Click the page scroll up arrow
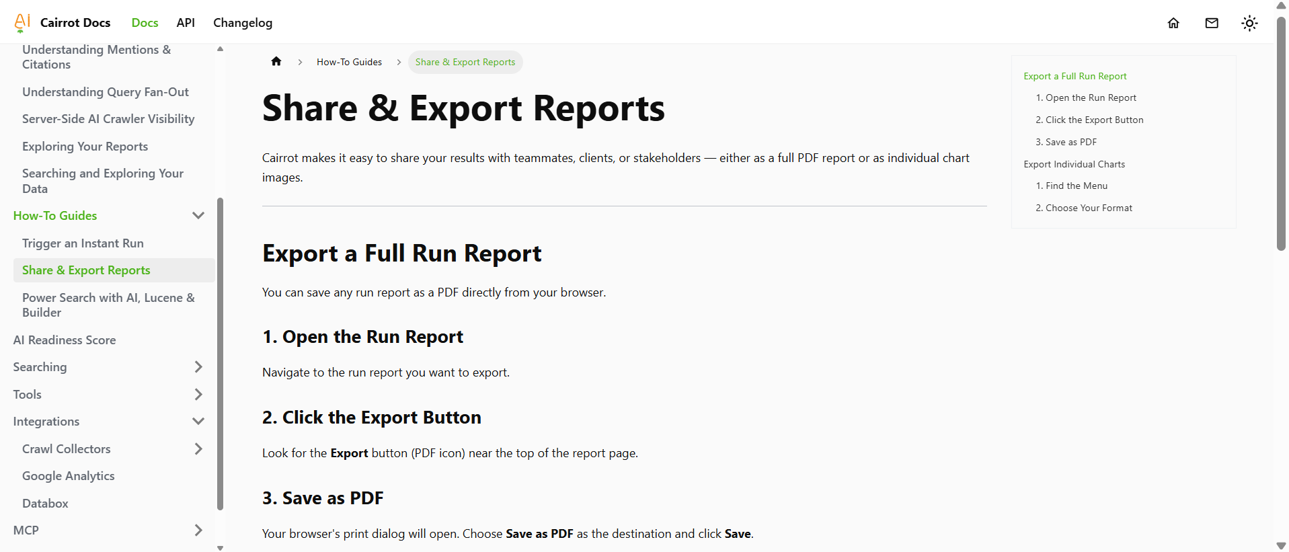The image size is (1289, 552). (x=1281, y=5)
